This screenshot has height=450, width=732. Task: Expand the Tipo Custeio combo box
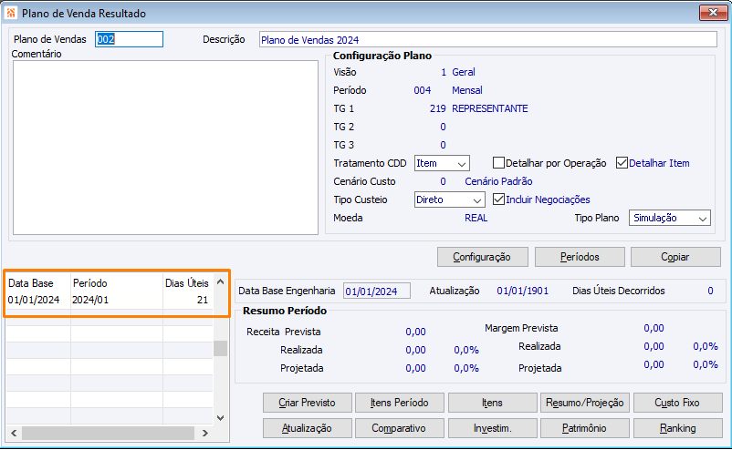[449, 199]
